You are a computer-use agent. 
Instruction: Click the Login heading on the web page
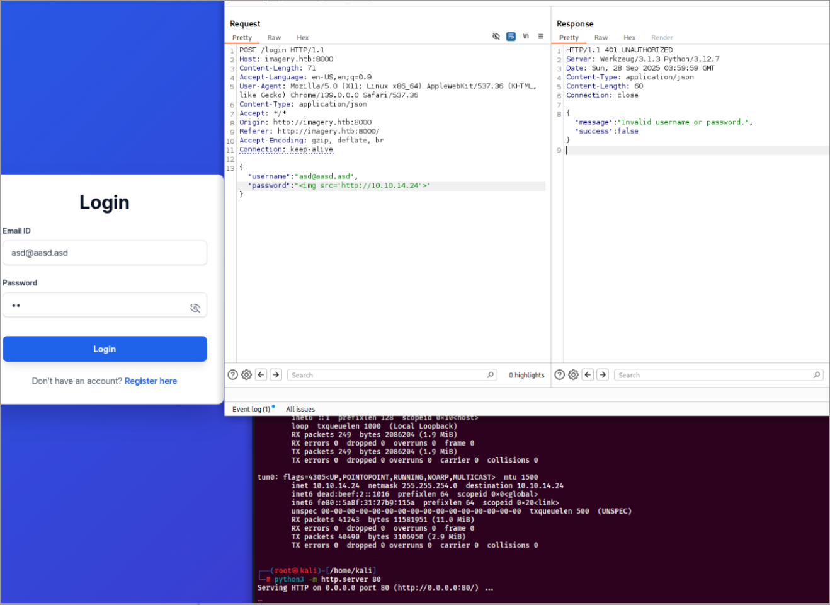pos(105,202)
